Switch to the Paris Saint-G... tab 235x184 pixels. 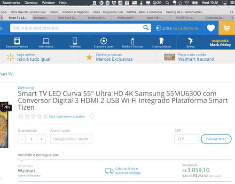click(x=67, y=18)
